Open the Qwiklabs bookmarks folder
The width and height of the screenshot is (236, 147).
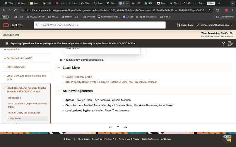click(89, 17)
